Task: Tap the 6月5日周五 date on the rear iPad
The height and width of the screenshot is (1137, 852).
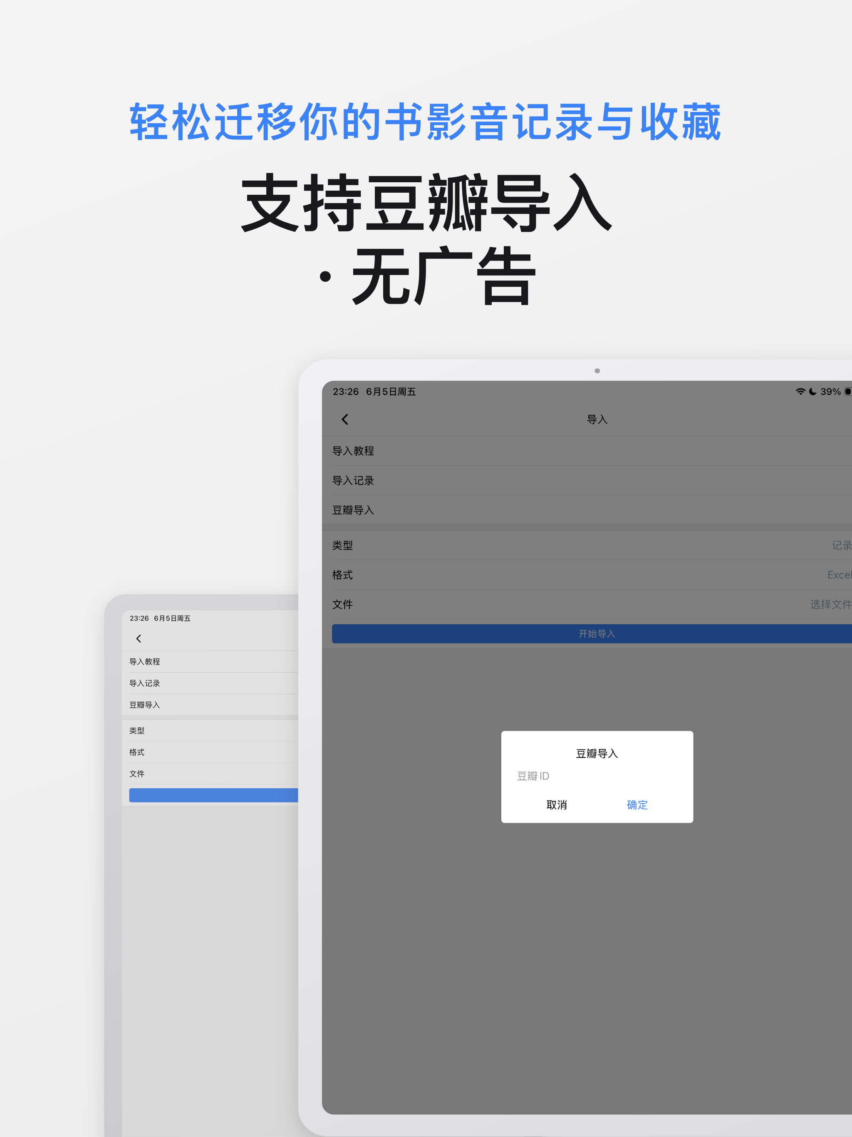Action: (x=172, y=618)
